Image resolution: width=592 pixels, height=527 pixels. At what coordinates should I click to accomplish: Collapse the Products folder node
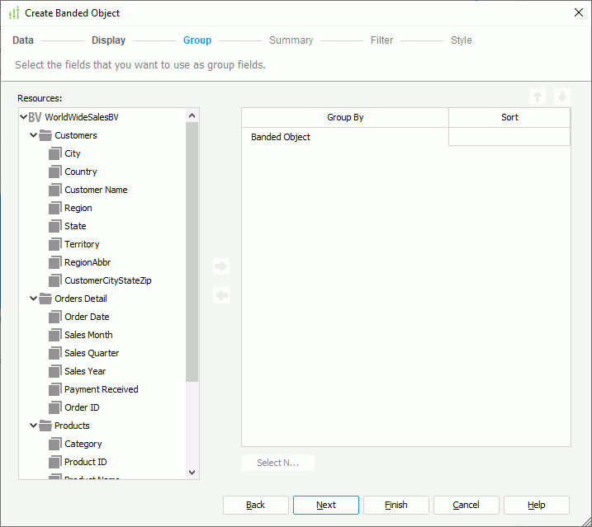click(33, 426)
